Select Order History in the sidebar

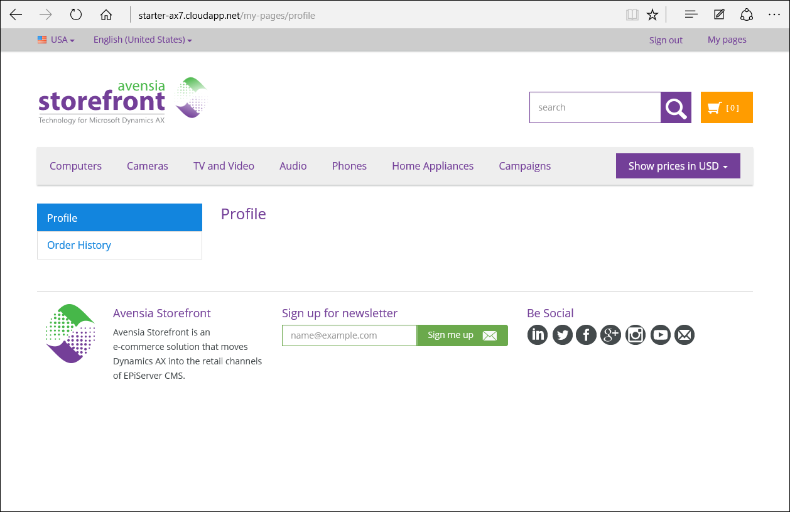(119, 245)
